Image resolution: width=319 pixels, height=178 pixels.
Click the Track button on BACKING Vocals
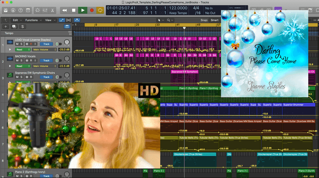coord(46,61)
